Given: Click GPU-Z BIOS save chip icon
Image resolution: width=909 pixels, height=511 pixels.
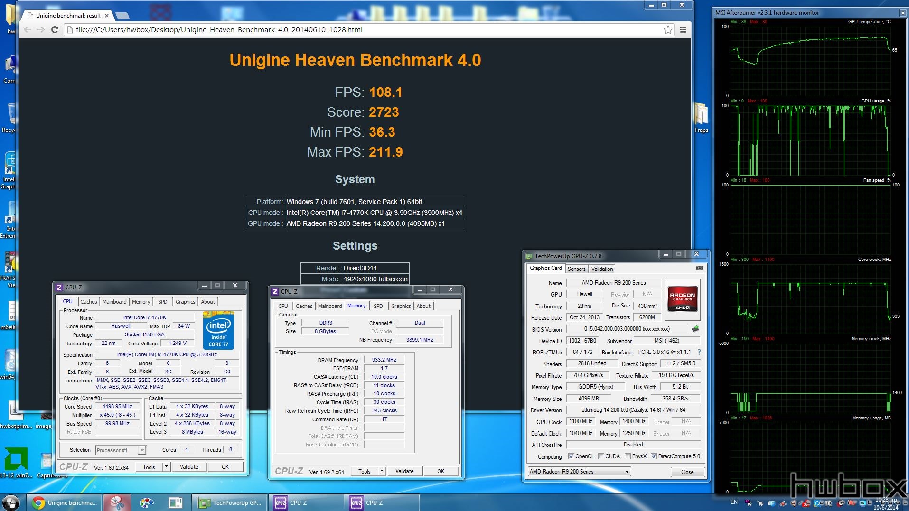Looking at the screenshot, I should (x=695, y=329).
